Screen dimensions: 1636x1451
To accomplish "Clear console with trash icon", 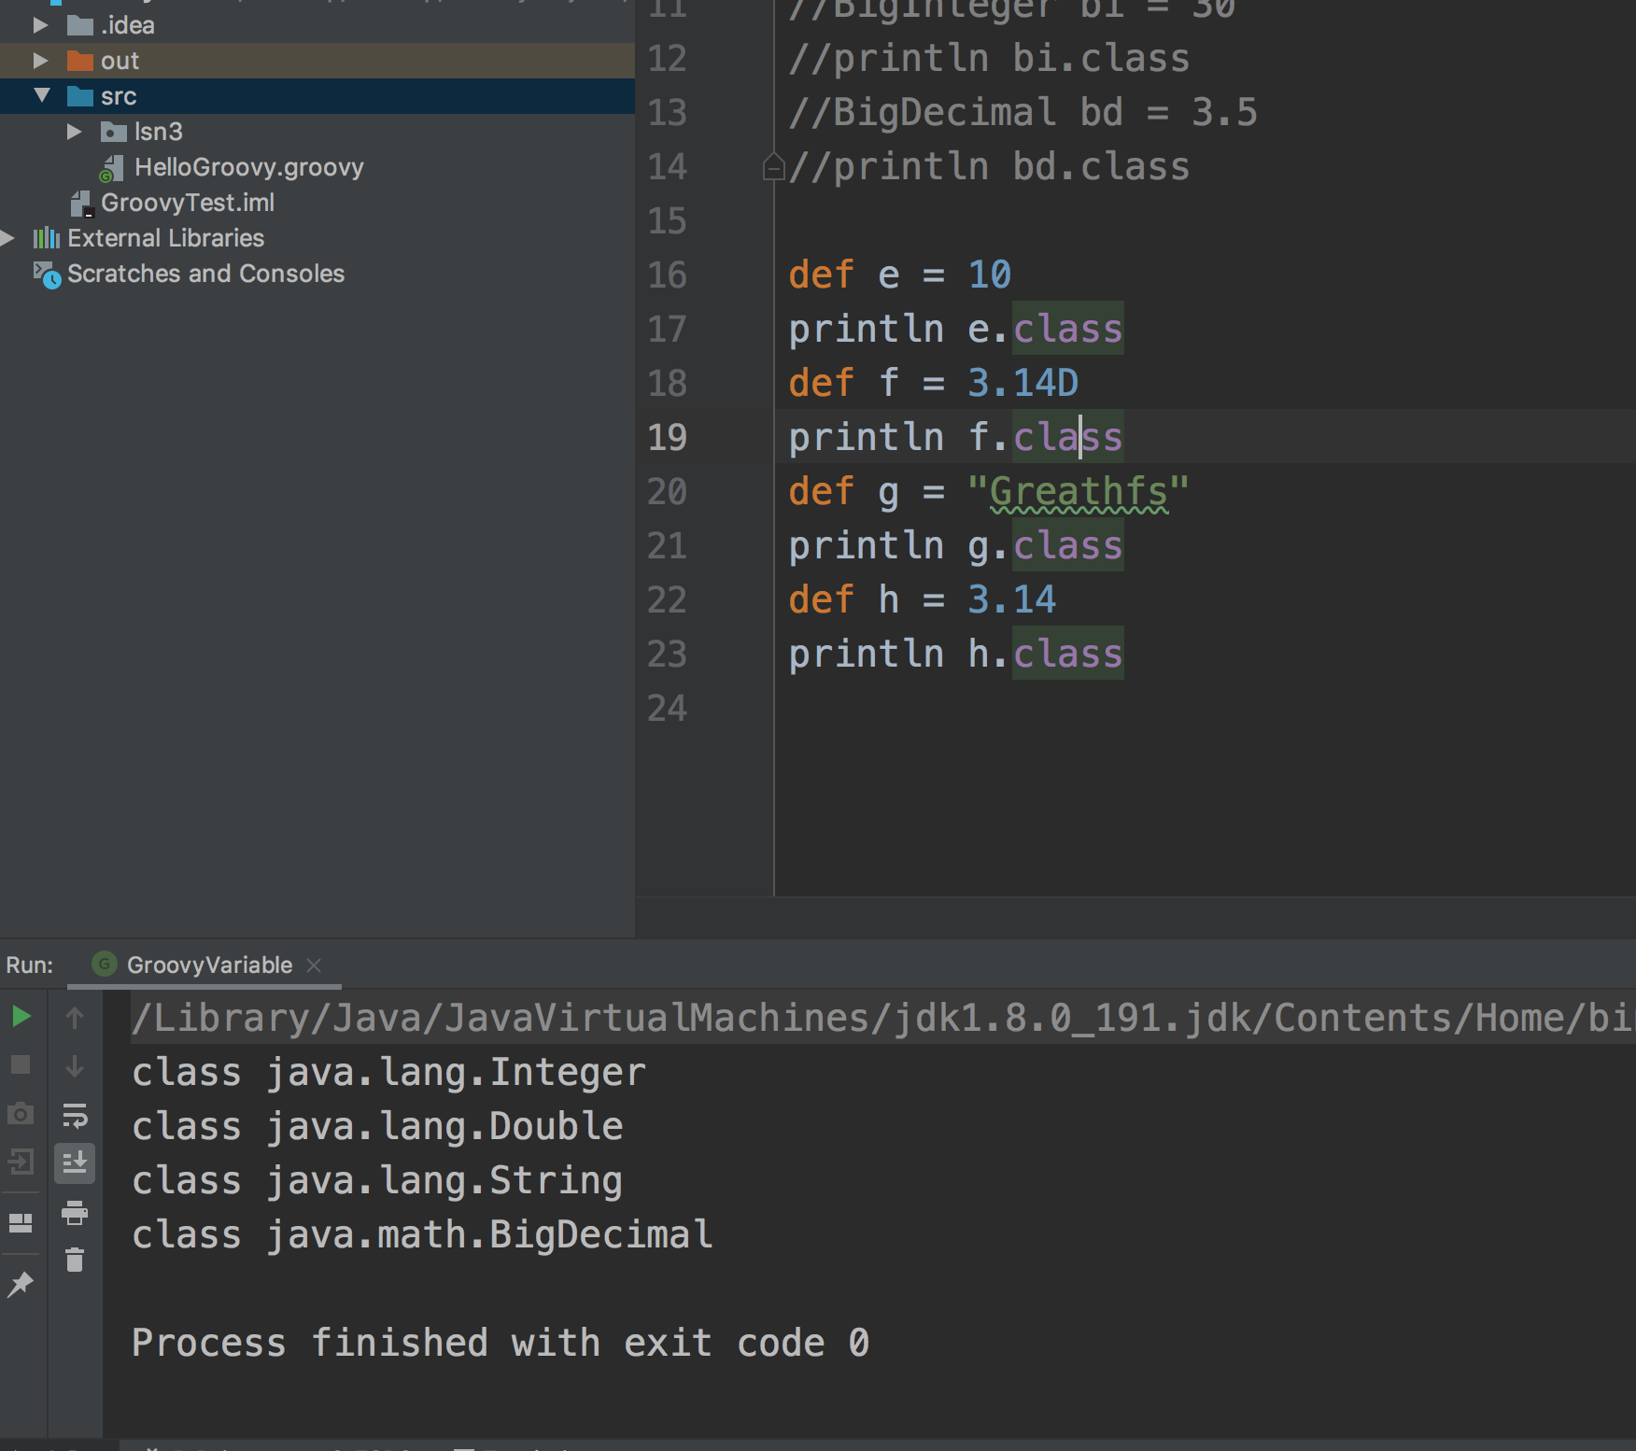I will pos(75,1261).
